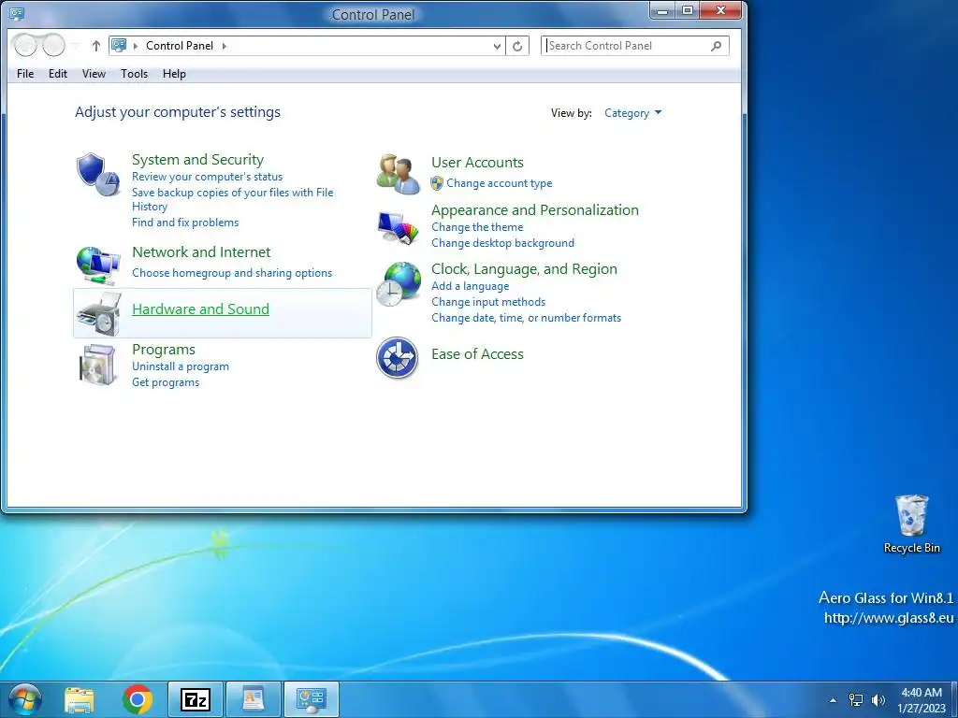Open the document editor taskbar icon
This screenshot has width=958, height=718.
tap(253, 699)
